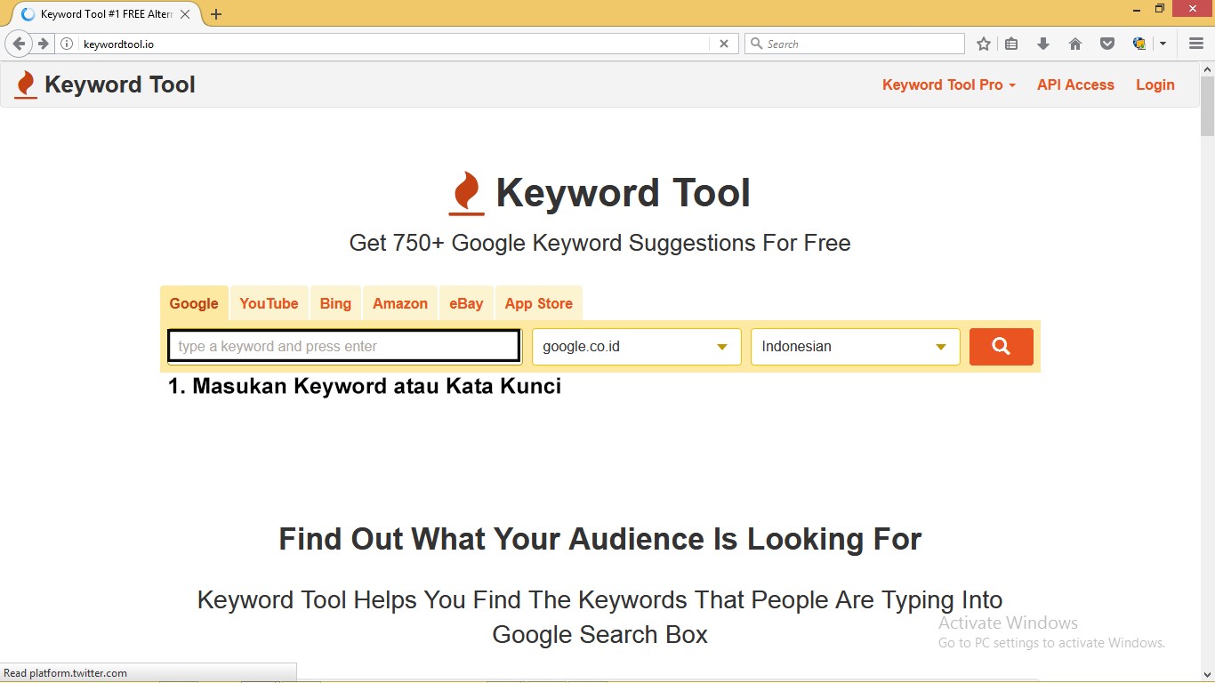Switch to the App Store tab

[x=539, y=303]
